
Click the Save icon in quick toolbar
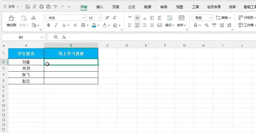pos(28,7)
